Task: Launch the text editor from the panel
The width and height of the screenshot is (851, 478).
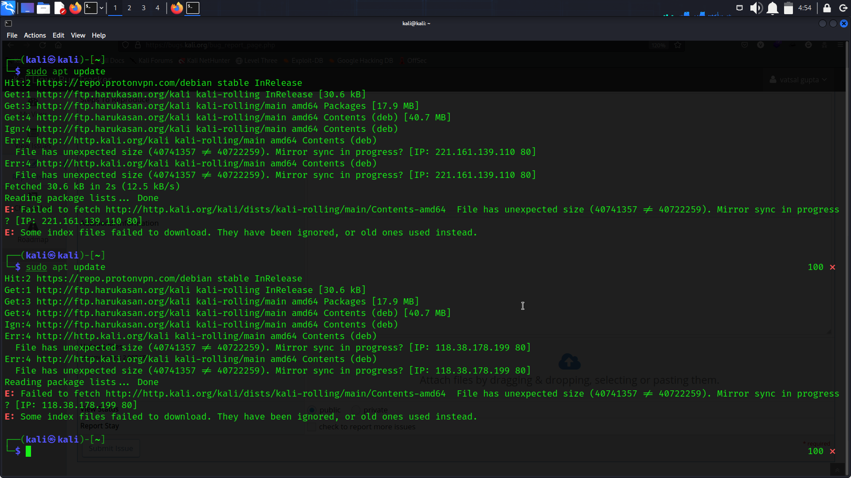Action: (x=59, y=8)
